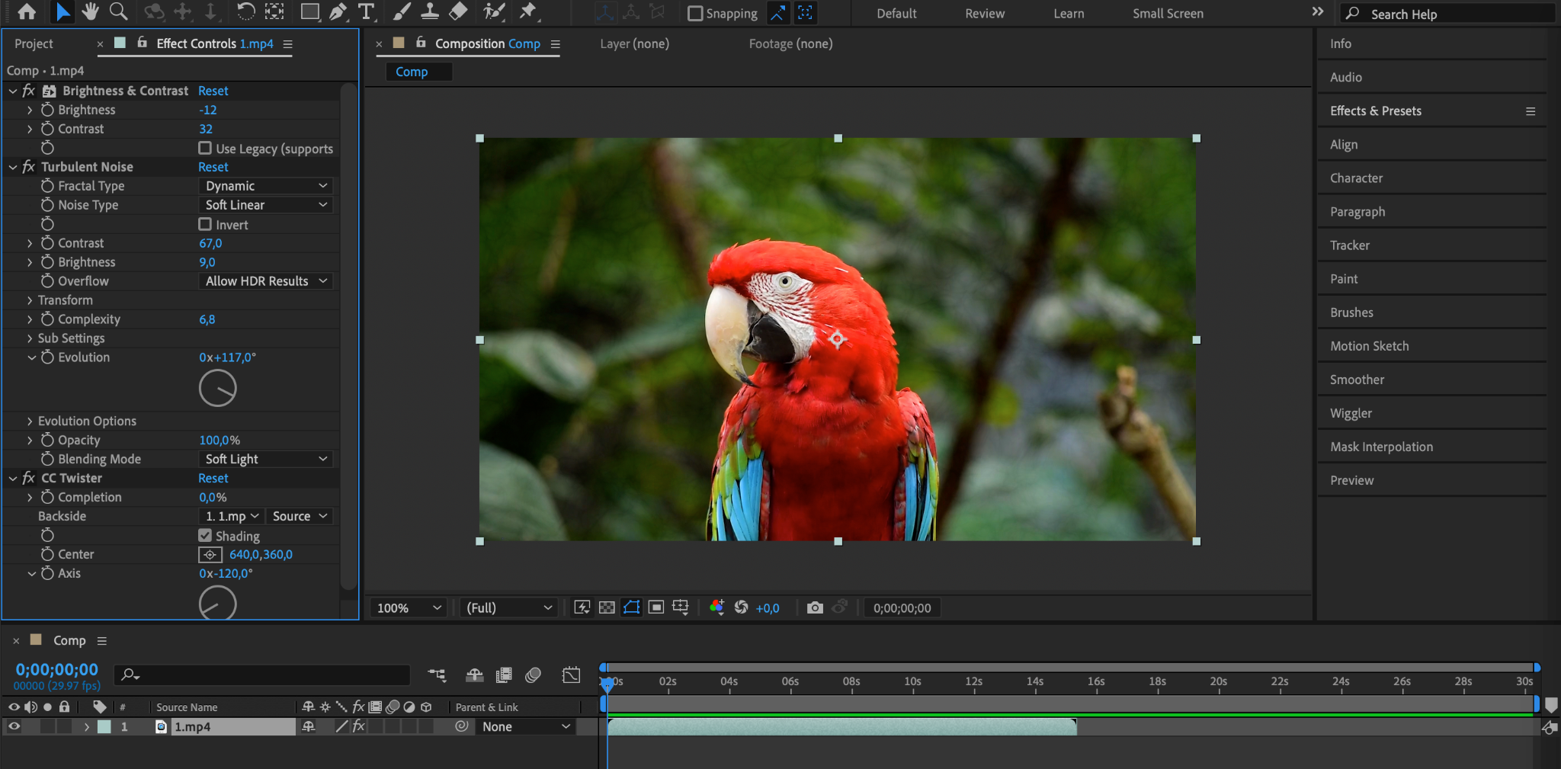Viewport: 1561px width, 769px height.
Task: Open the Blending Mode Soft Light dropdown
Action: 266,459
